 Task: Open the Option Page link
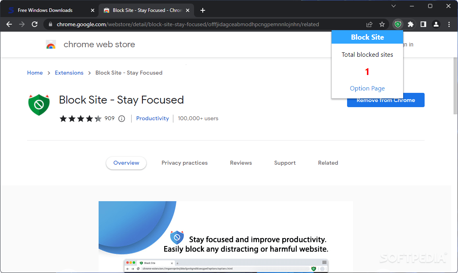click(x=367, y=88)
